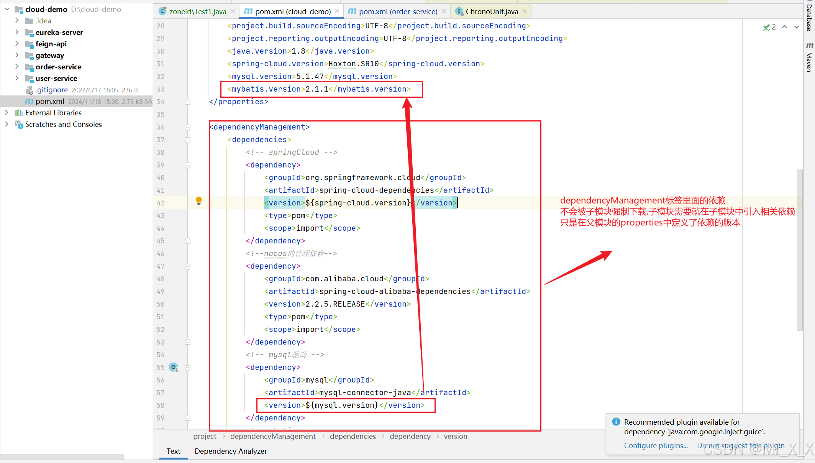The width and height of the screenshot is (815, 463).
Task: Collapse the cloud-demo project root
Action: 7,9
